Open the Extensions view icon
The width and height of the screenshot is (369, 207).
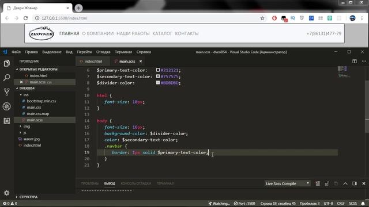point(6,121)
